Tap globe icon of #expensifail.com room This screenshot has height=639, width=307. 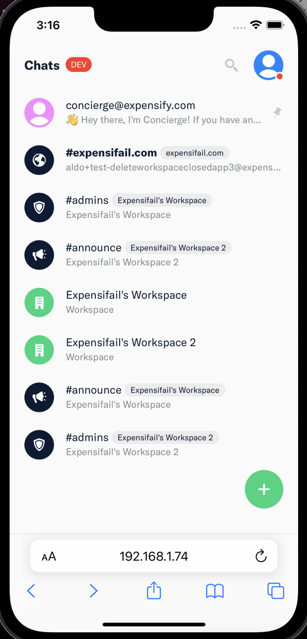[39, 160]
